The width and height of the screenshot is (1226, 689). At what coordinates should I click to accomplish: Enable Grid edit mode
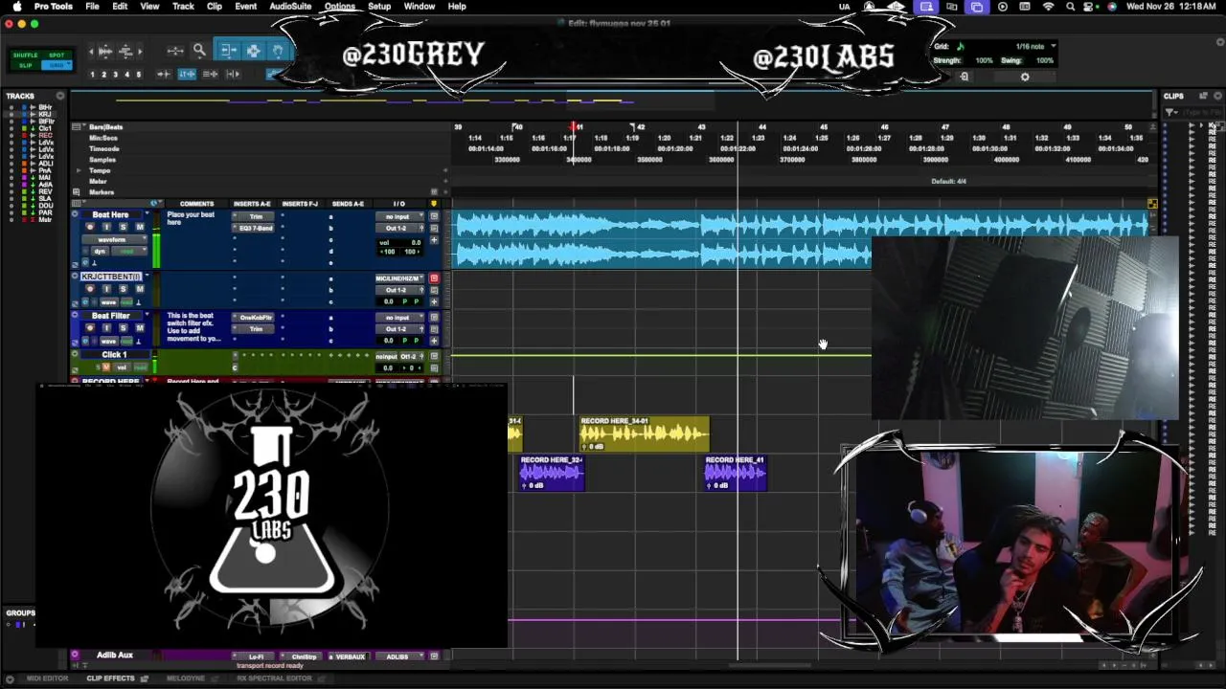click(57, 64)
